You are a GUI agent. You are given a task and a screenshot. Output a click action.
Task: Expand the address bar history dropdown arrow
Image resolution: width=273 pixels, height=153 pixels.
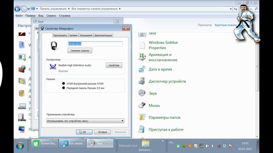coord(231,9)
